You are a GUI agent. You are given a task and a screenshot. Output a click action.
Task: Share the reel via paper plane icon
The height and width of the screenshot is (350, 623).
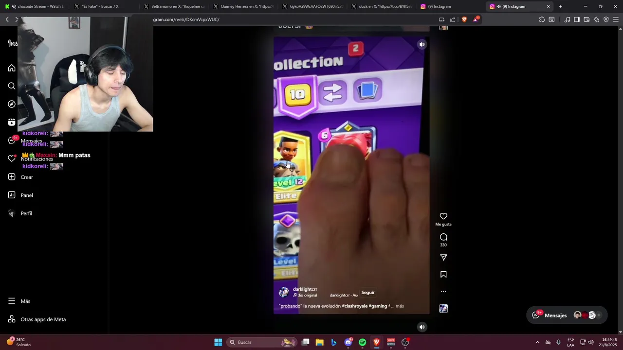tap(443, 258)
